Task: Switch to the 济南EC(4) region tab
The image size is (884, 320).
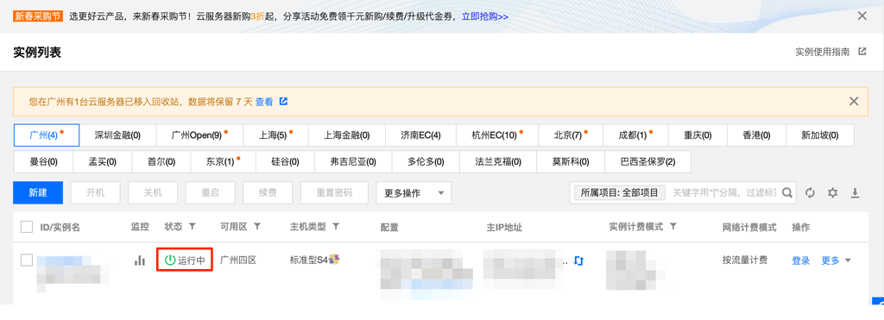Action: pos(420,135)
